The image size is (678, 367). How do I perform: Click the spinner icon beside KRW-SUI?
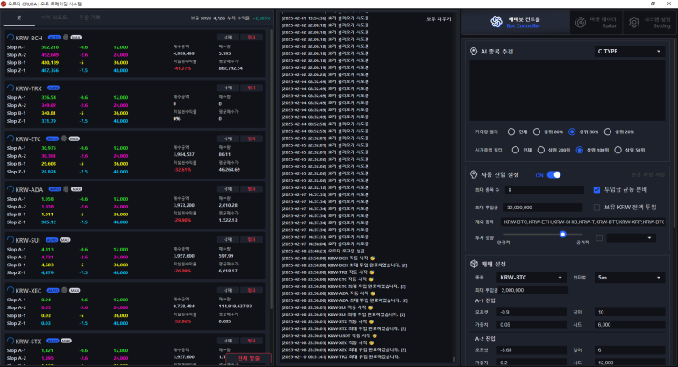point(11,240)
